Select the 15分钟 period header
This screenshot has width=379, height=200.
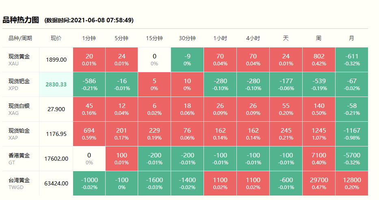pos(154,38)
